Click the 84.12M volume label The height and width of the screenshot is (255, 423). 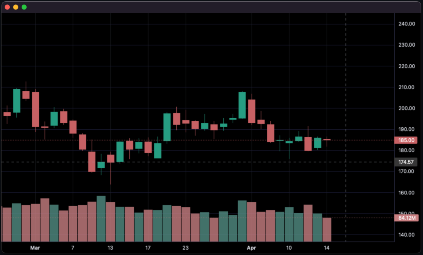pos(406,218)
